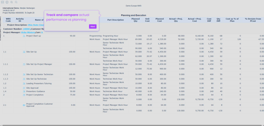Click the Demo Europe AWS heading
The image size is (264, 126).
(134, 6)
